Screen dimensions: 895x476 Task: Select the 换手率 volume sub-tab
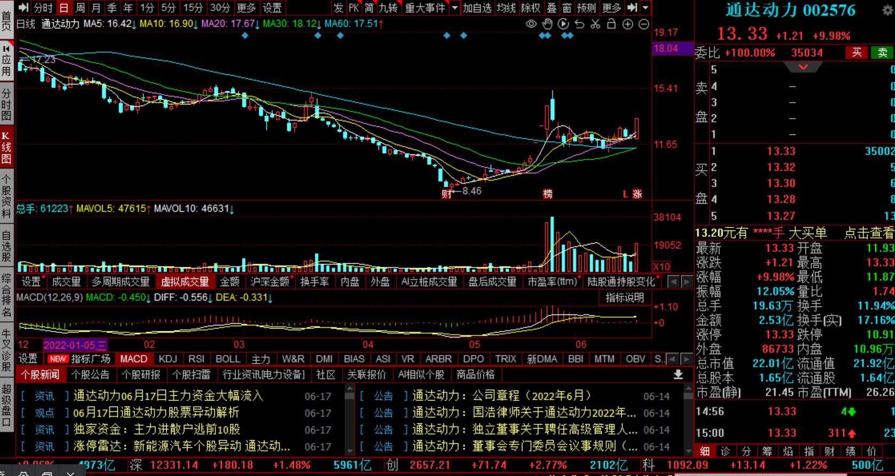coord(314,281)
